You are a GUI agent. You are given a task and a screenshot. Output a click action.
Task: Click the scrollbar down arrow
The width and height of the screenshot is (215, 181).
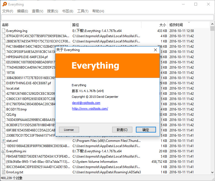(x=212, y=172)
